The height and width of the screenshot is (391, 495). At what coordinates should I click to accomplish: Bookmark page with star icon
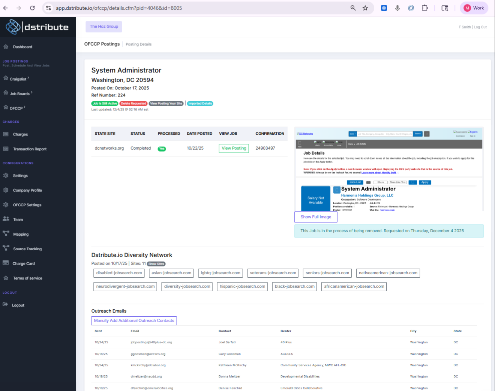(x=365, y=8)
